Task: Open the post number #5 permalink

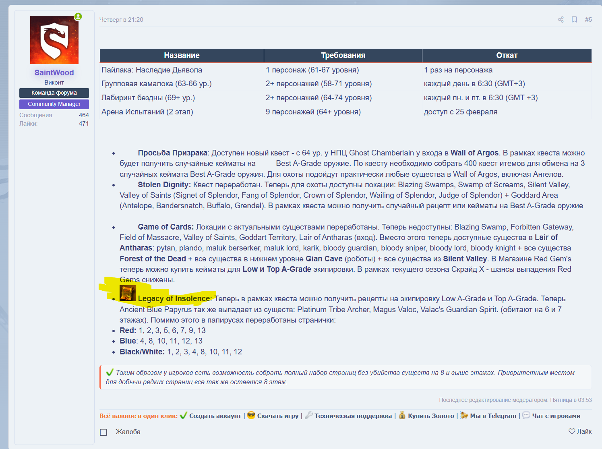Action: point(588,20)
